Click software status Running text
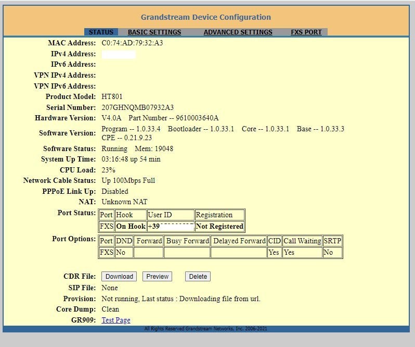Viewport: 415px width, 347px height. coord(114,148)
